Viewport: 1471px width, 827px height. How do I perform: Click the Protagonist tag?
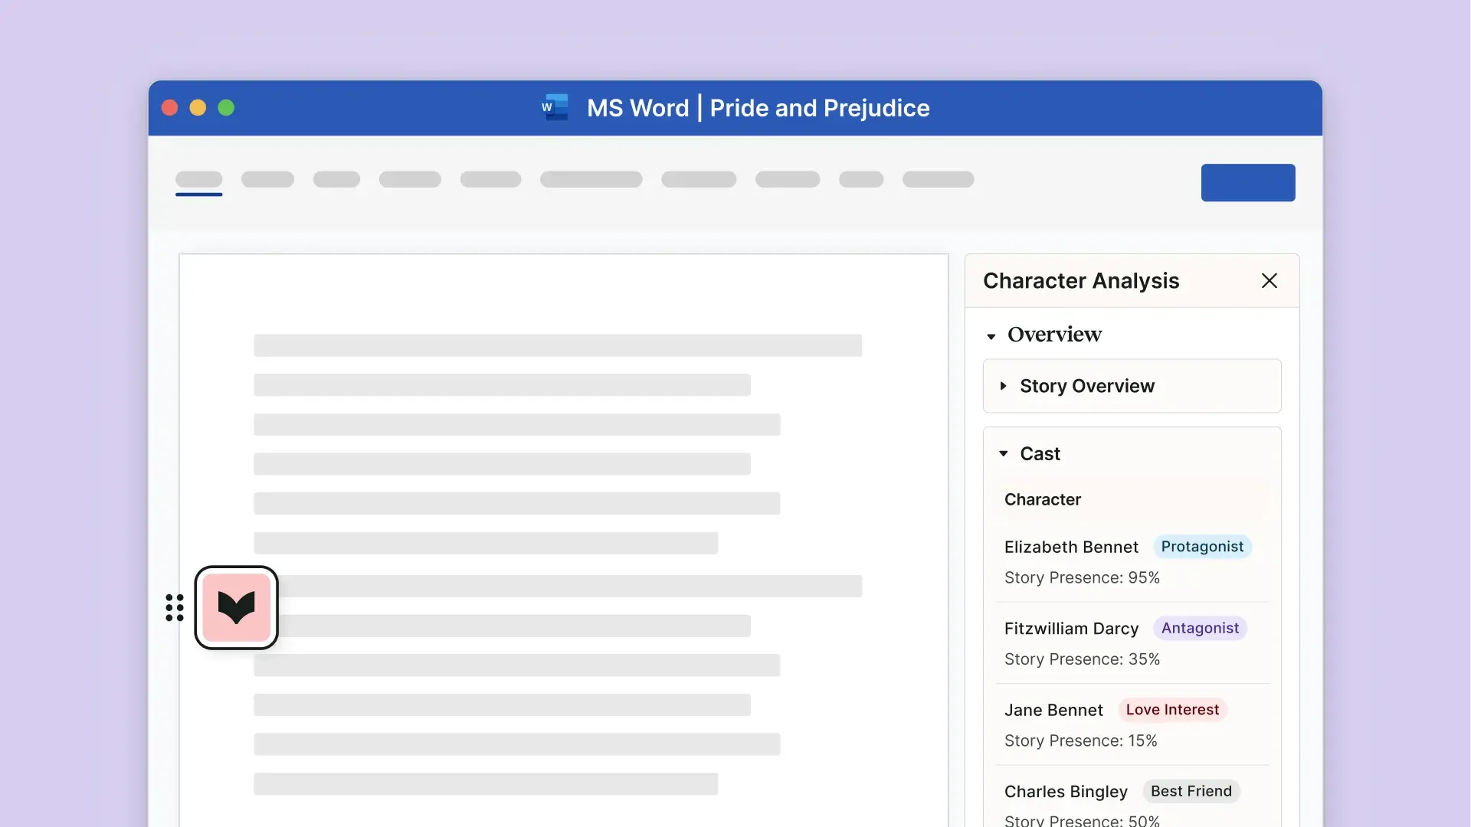[x=1202, y=547]
